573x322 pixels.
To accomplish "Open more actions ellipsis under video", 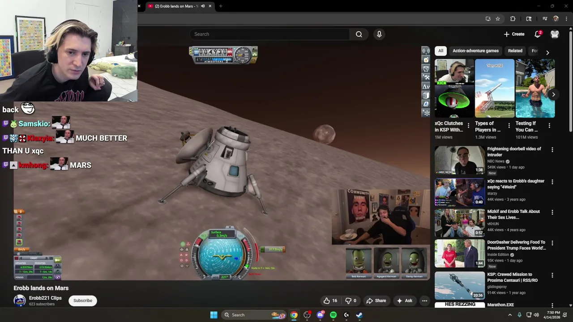I will [x=424, y=301].
